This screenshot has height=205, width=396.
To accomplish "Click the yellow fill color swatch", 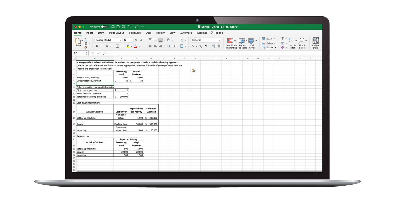I will [127, 46].
